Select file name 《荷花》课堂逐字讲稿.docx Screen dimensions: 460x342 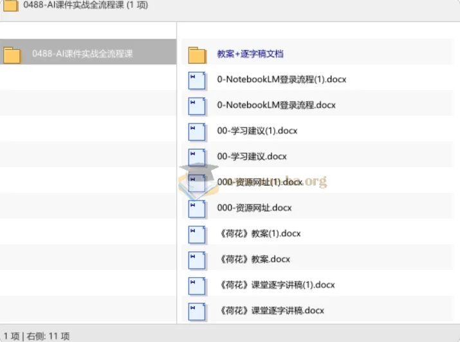[x=271, y=310]
